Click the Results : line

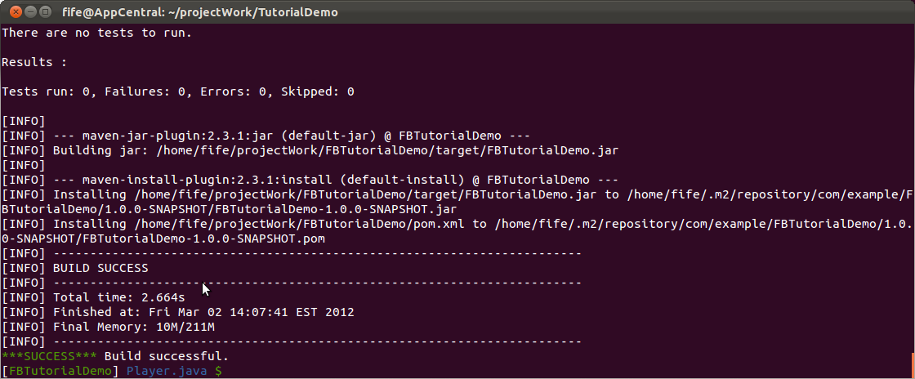(34, 62)
